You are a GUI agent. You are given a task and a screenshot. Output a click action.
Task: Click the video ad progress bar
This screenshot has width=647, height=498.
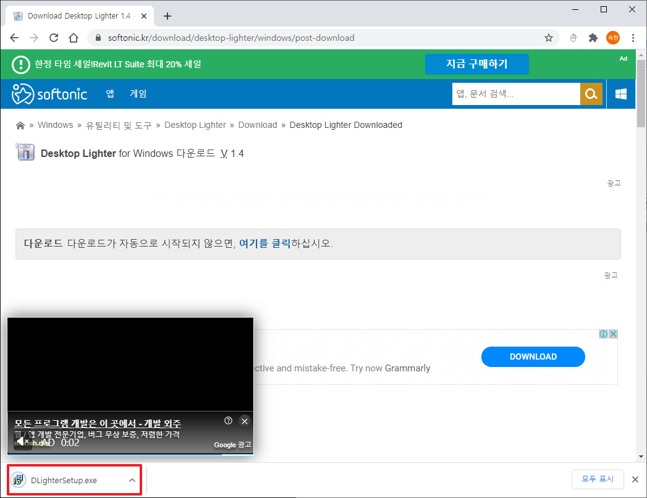(130, 454)
